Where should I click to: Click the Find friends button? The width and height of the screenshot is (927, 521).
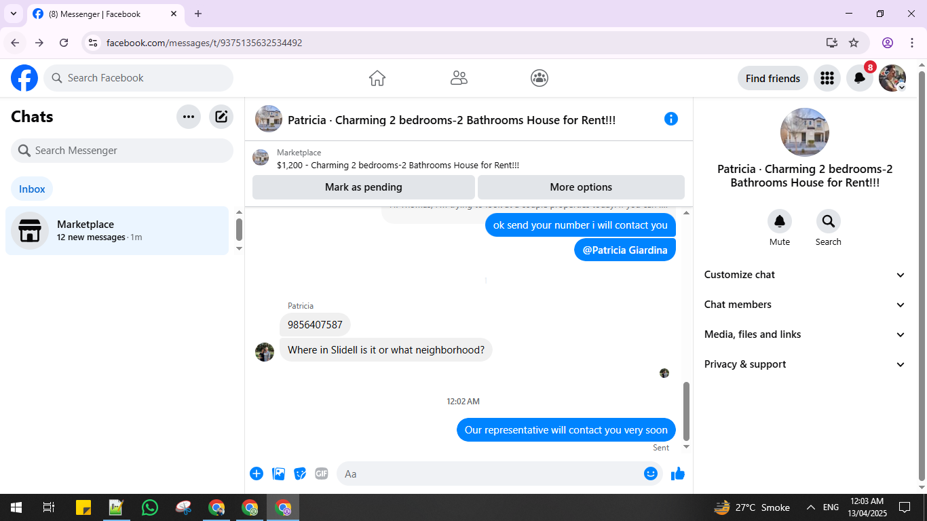coord(773,78)
